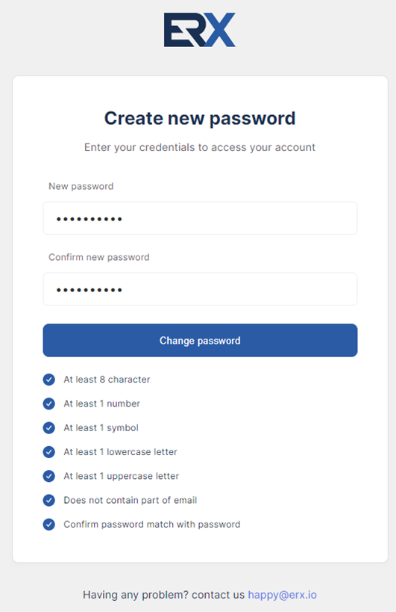Click the 'At least 1 symbol' requirement text
The image size is (396, 612).
(101, 427)
